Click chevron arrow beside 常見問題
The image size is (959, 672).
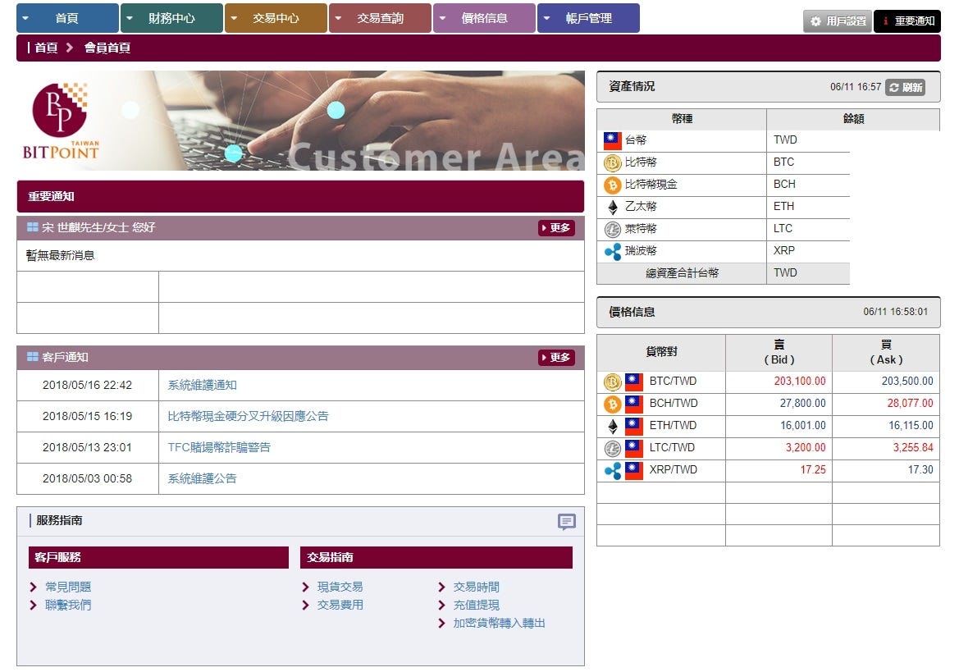click(33, 587)
